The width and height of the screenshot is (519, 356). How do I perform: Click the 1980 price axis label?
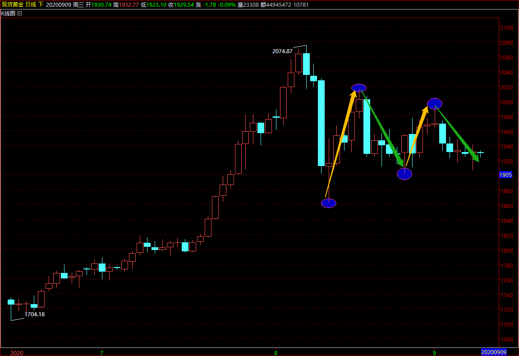506,117
